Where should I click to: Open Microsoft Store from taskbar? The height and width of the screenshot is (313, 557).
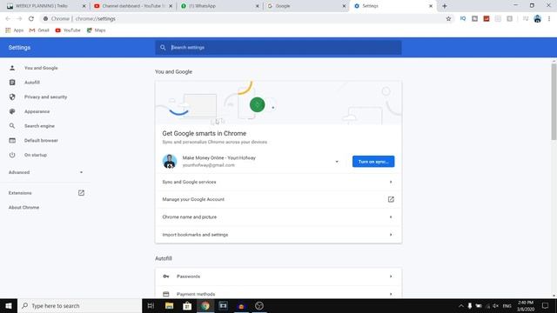pos(187,305)
